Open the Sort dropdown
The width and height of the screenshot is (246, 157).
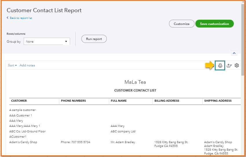tap(12, 65)
